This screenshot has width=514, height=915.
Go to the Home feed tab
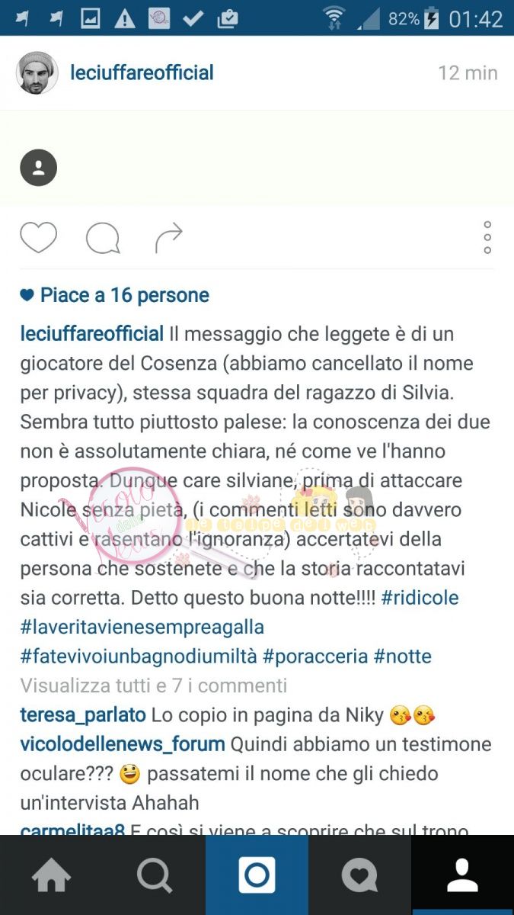coord(52,875)
